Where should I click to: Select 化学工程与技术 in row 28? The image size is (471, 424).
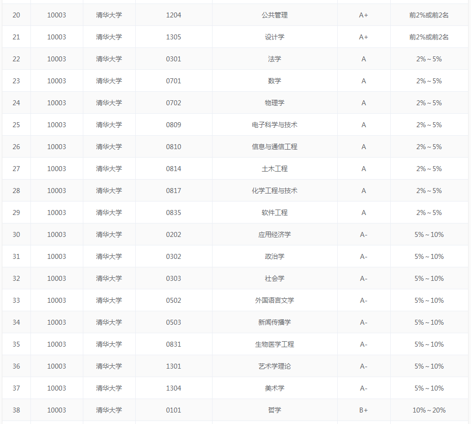274,191
